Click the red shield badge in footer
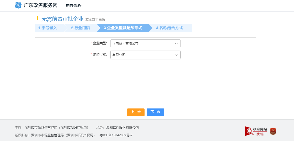 273,131
